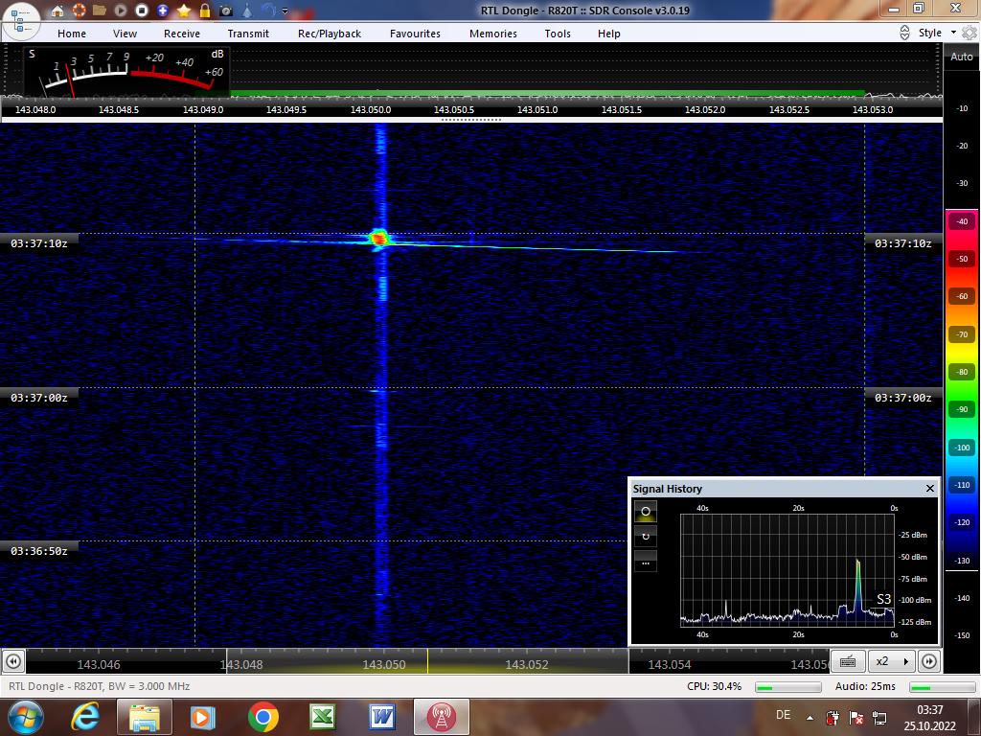This screenshot has width=981, height=736.
Task: Switch to SDR Console taskbar button
Action: (x=441, y=717)
